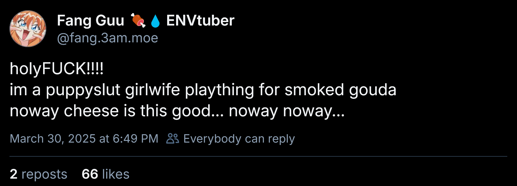Click the meat-on-bone emoji in display name
The height and width of the screenshot is (186, 517).
coord(138,21)
